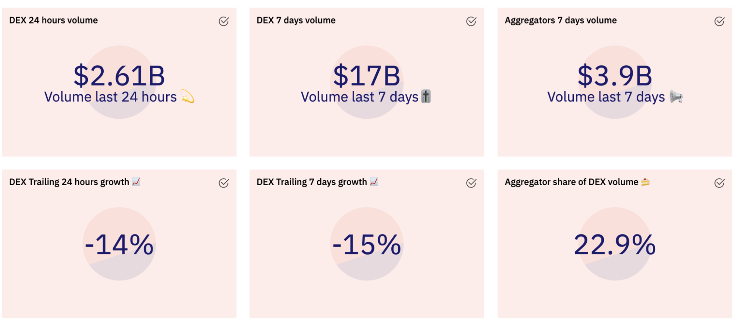
Task: Click checkmark icon on DEX Trailing 7 days growth
Action: point(471,183)
